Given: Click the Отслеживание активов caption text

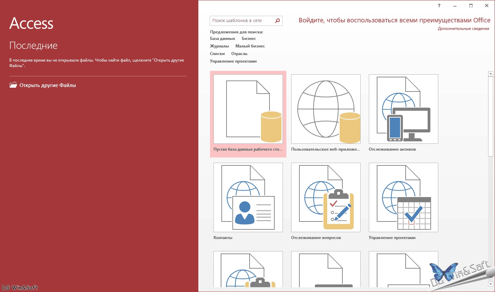Looking at the screenshot, I should 392,149.
